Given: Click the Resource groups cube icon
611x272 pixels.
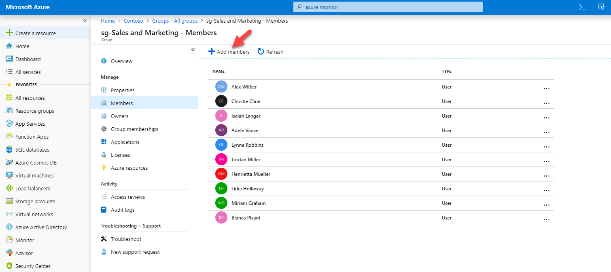Looking at the screenshot, I should pyautogui.click(x=9, y=111).
